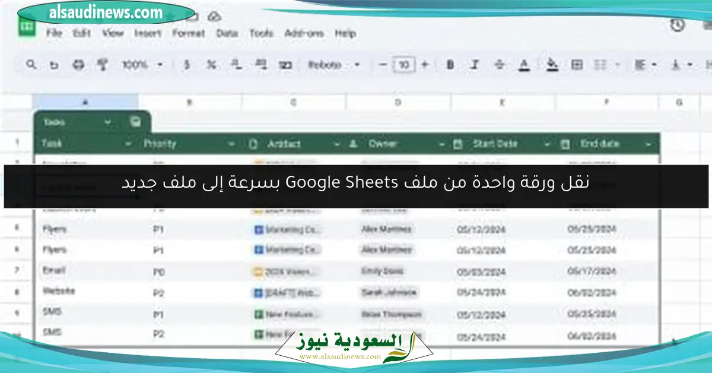Open the 2024 Vision file chip
Screen dimensions: 712x373
click(x=287, y=272)
